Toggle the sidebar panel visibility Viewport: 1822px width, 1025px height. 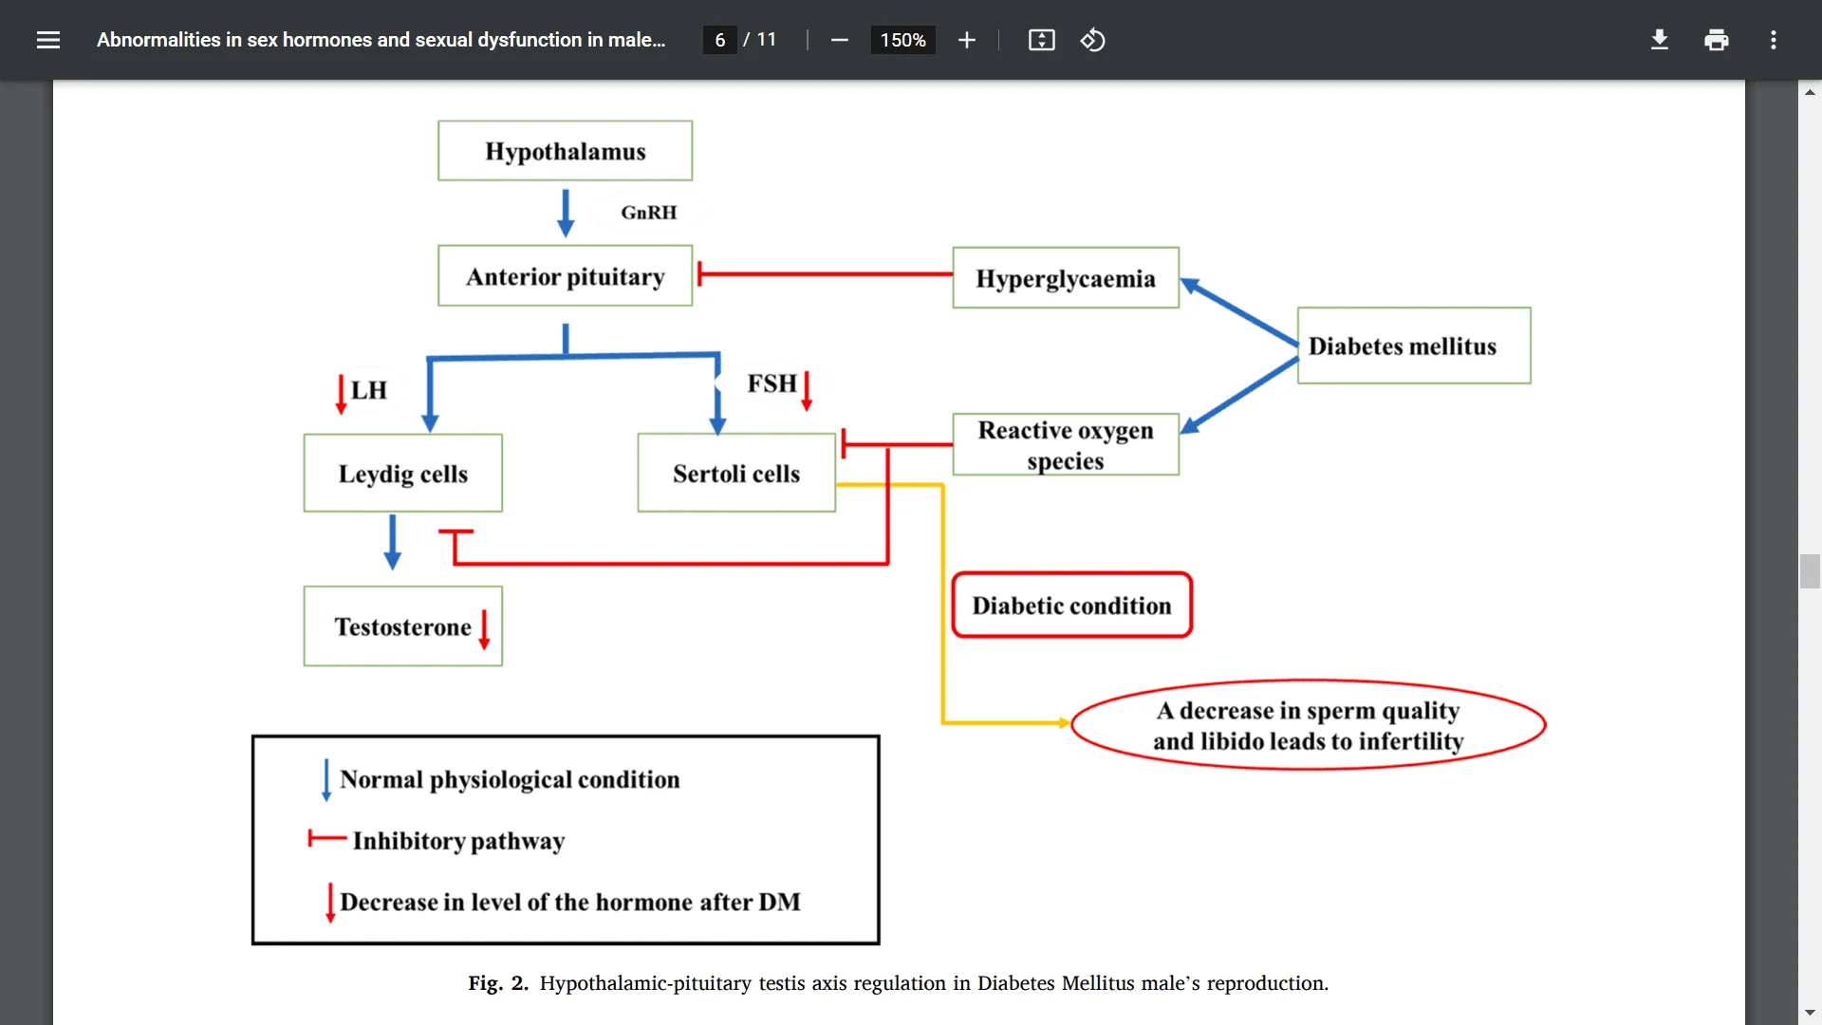point(47,39)
